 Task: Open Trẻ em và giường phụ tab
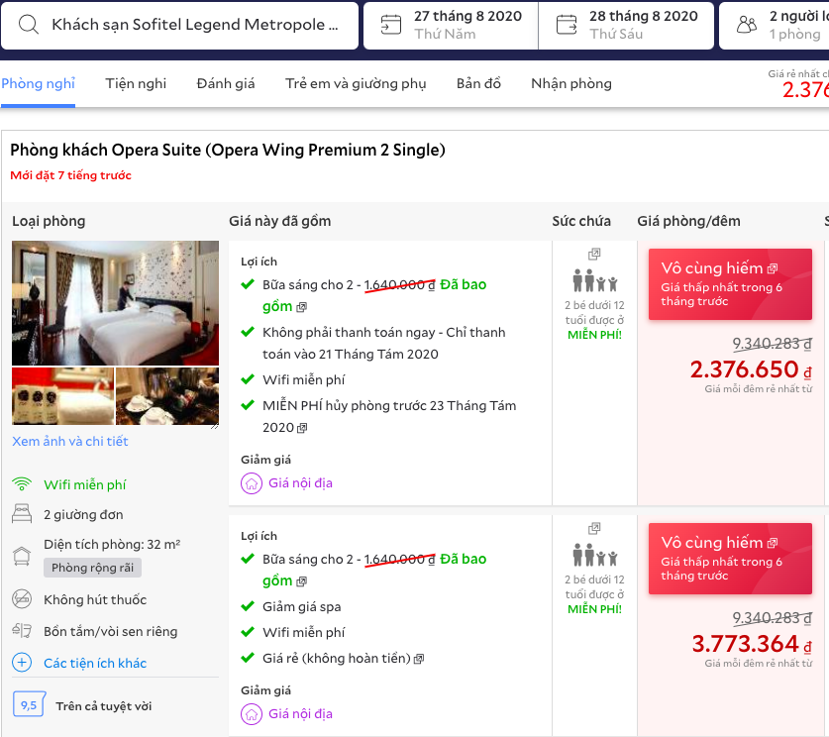356,83
